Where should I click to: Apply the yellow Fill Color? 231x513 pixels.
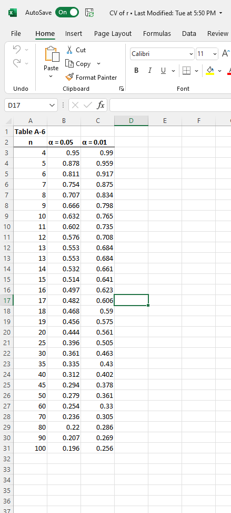[x=210, y=70]
